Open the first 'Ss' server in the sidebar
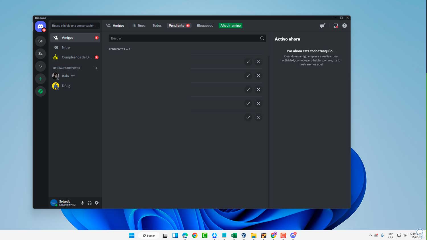This screenshot has width=427, height=240. tap(40, 41)
